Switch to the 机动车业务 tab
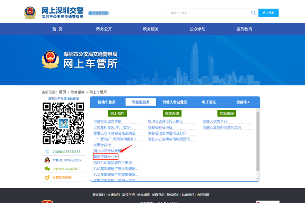This screenshot has width=305, height=203. 106,102
